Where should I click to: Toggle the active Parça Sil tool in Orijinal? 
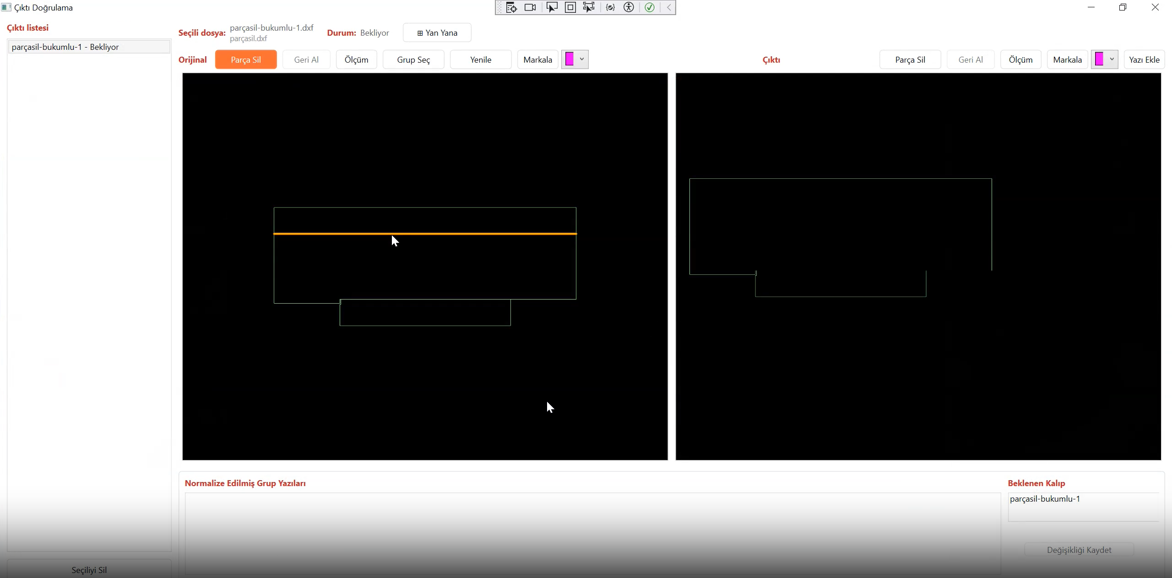pos(246,60)
